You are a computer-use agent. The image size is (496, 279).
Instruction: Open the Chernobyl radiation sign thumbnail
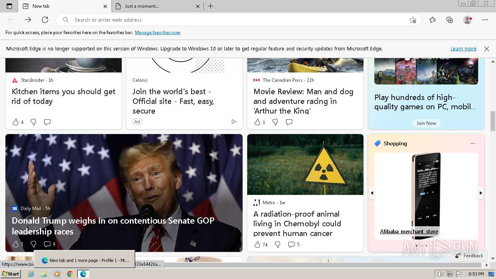pos(305,165)
